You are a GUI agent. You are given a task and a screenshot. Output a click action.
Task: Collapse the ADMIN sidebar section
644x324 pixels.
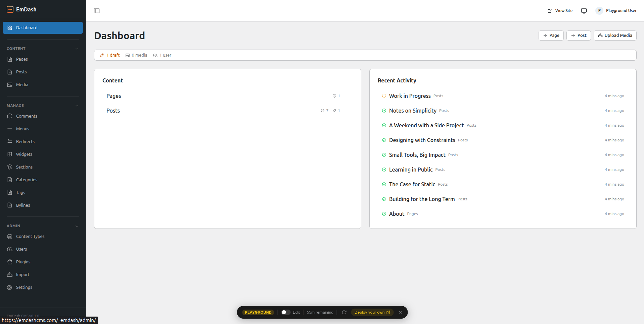coord(77,226)
